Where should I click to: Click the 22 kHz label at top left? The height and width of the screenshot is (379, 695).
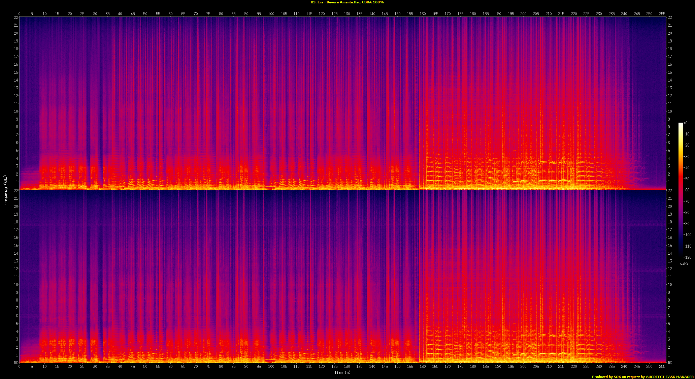[x=16, y=18]
